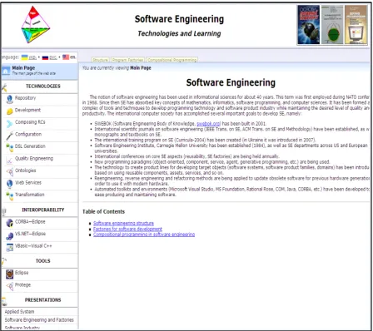This screenshot has width=373, height=331.
Task: Click the TOOLS section header
Action: tap(43, 261)
